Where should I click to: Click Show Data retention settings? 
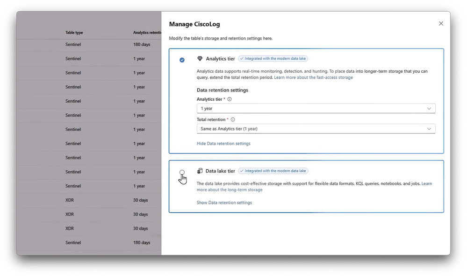(224, 203)
